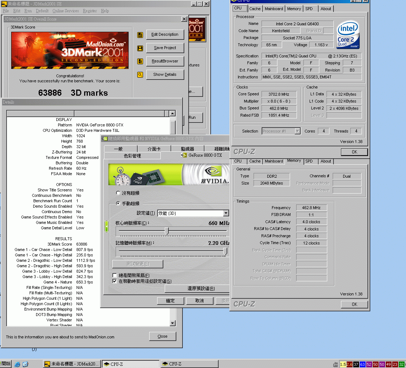The image size is (406, 368).
Task: Open the Help menu in 3DMark2001
Action: pos(105,11)
